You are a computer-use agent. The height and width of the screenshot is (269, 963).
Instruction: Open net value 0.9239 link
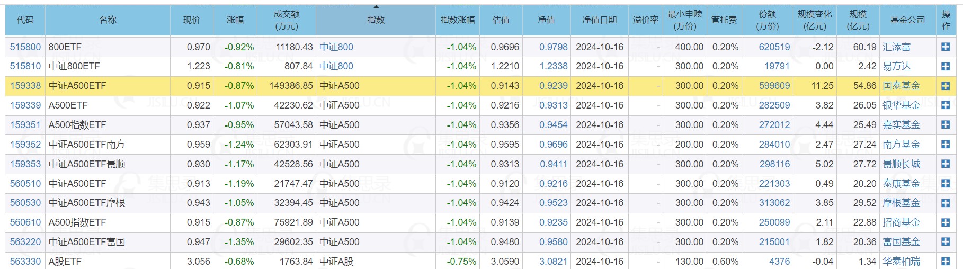click(x=554, y=86)
